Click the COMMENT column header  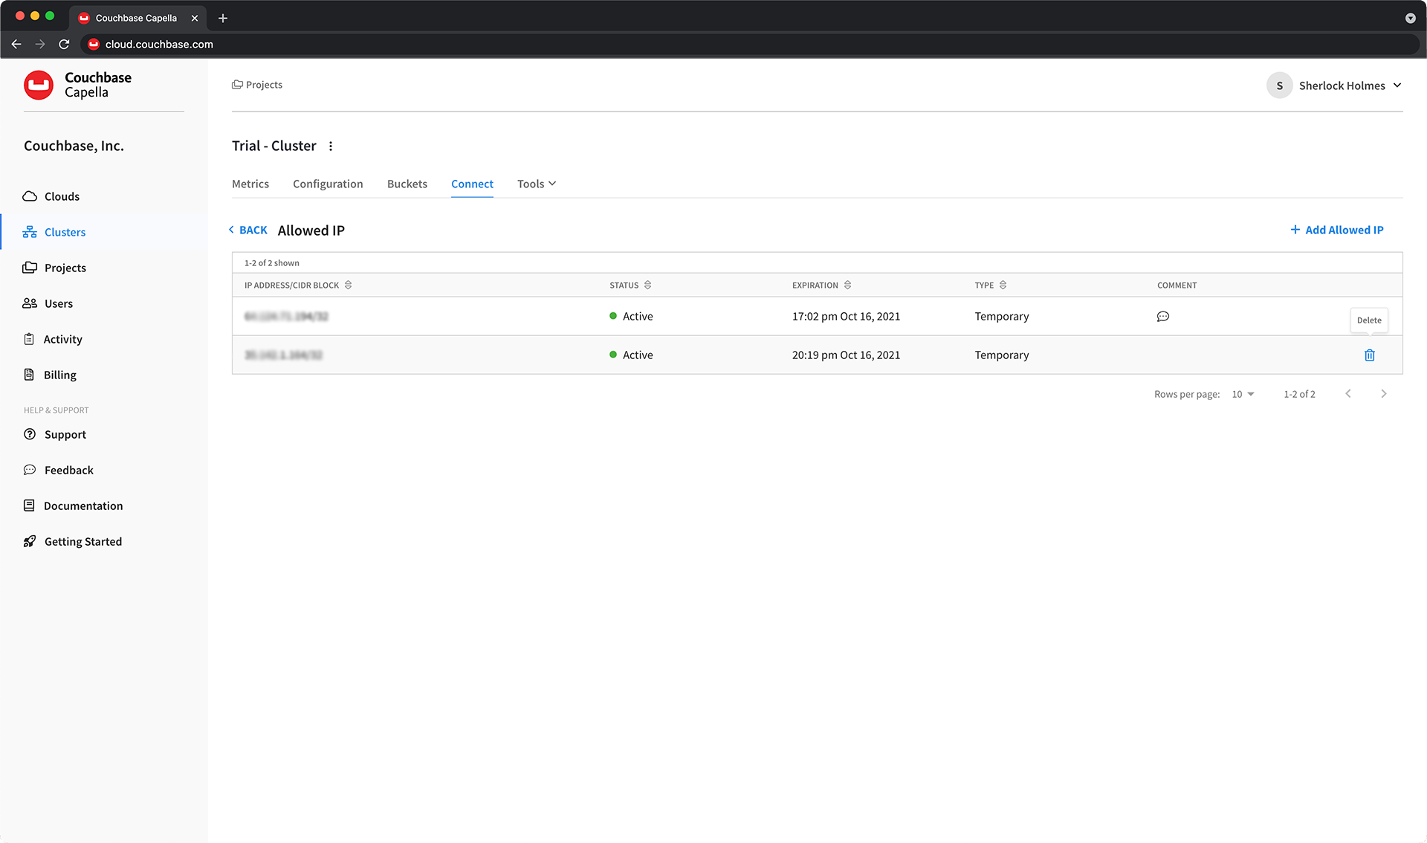tap(1177, 285)
